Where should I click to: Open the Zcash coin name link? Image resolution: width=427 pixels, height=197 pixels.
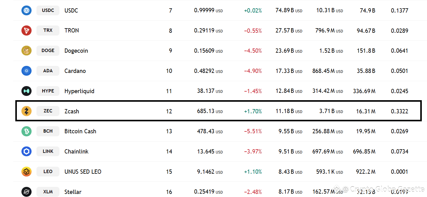[x=72, y=111]
